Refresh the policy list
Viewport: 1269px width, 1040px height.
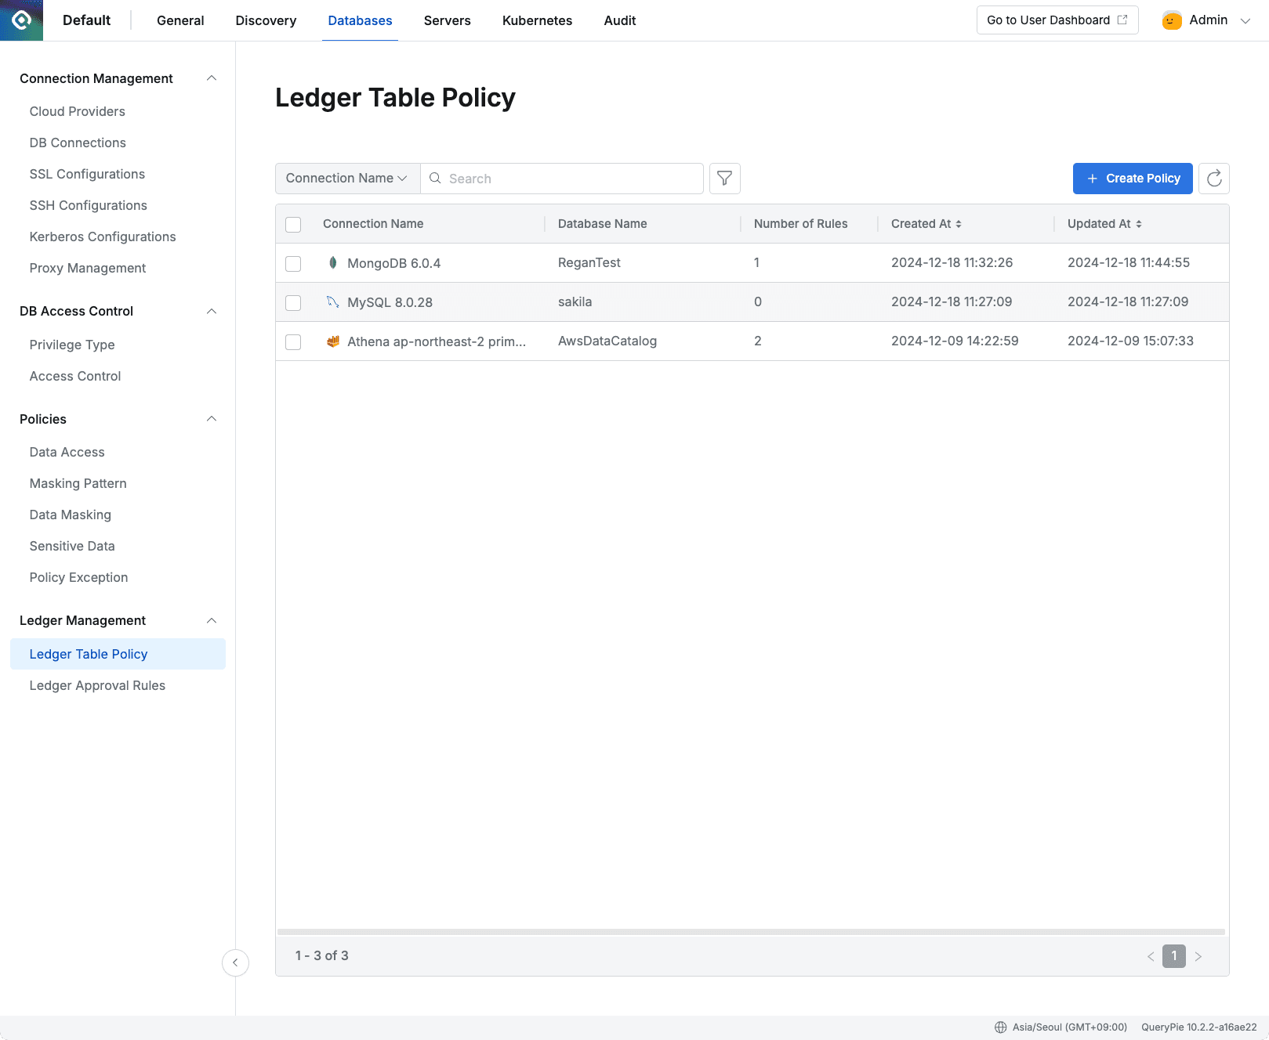(x=1213, y=179)
